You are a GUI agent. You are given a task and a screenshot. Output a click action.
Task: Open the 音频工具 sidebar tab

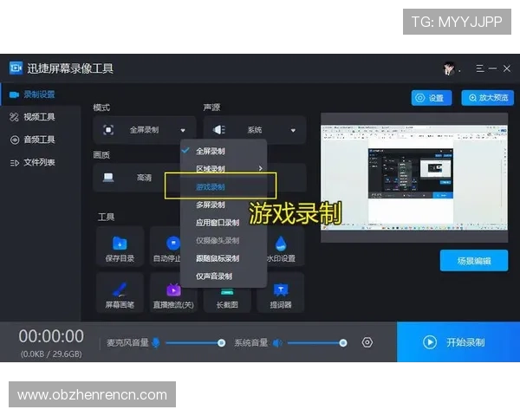pyautogui.click(x=41, y=140)
